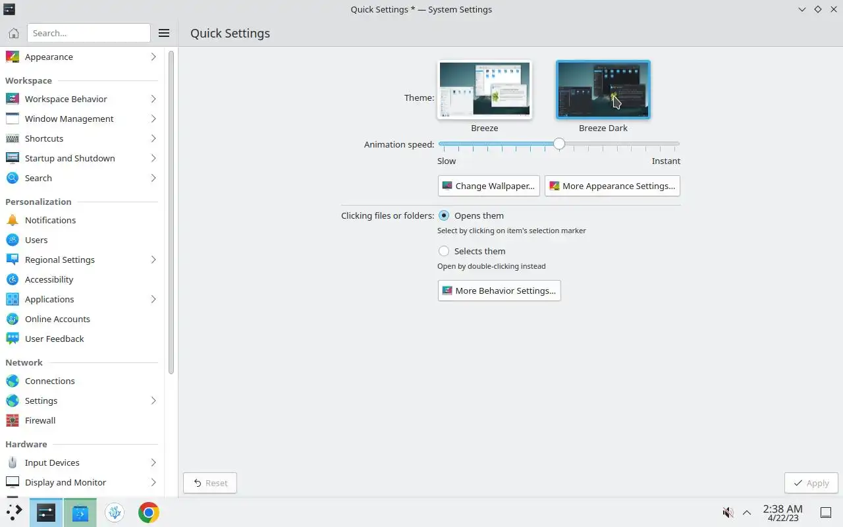
Task: Expand the Regional Settings chevron
Action: click(153, 260)
